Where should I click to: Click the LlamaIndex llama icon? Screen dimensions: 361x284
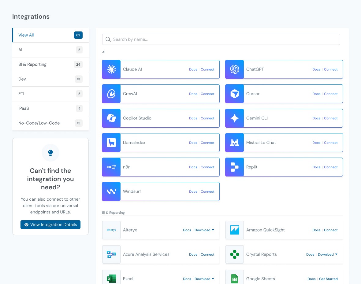[x=111, y=143]
